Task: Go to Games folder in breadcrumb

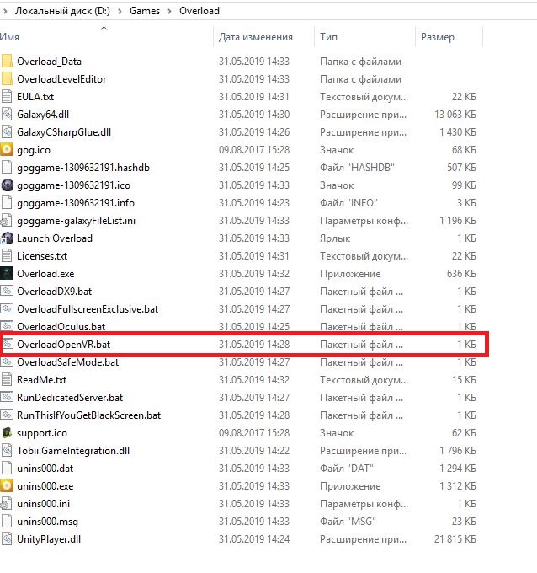Action: click(145, 11)
